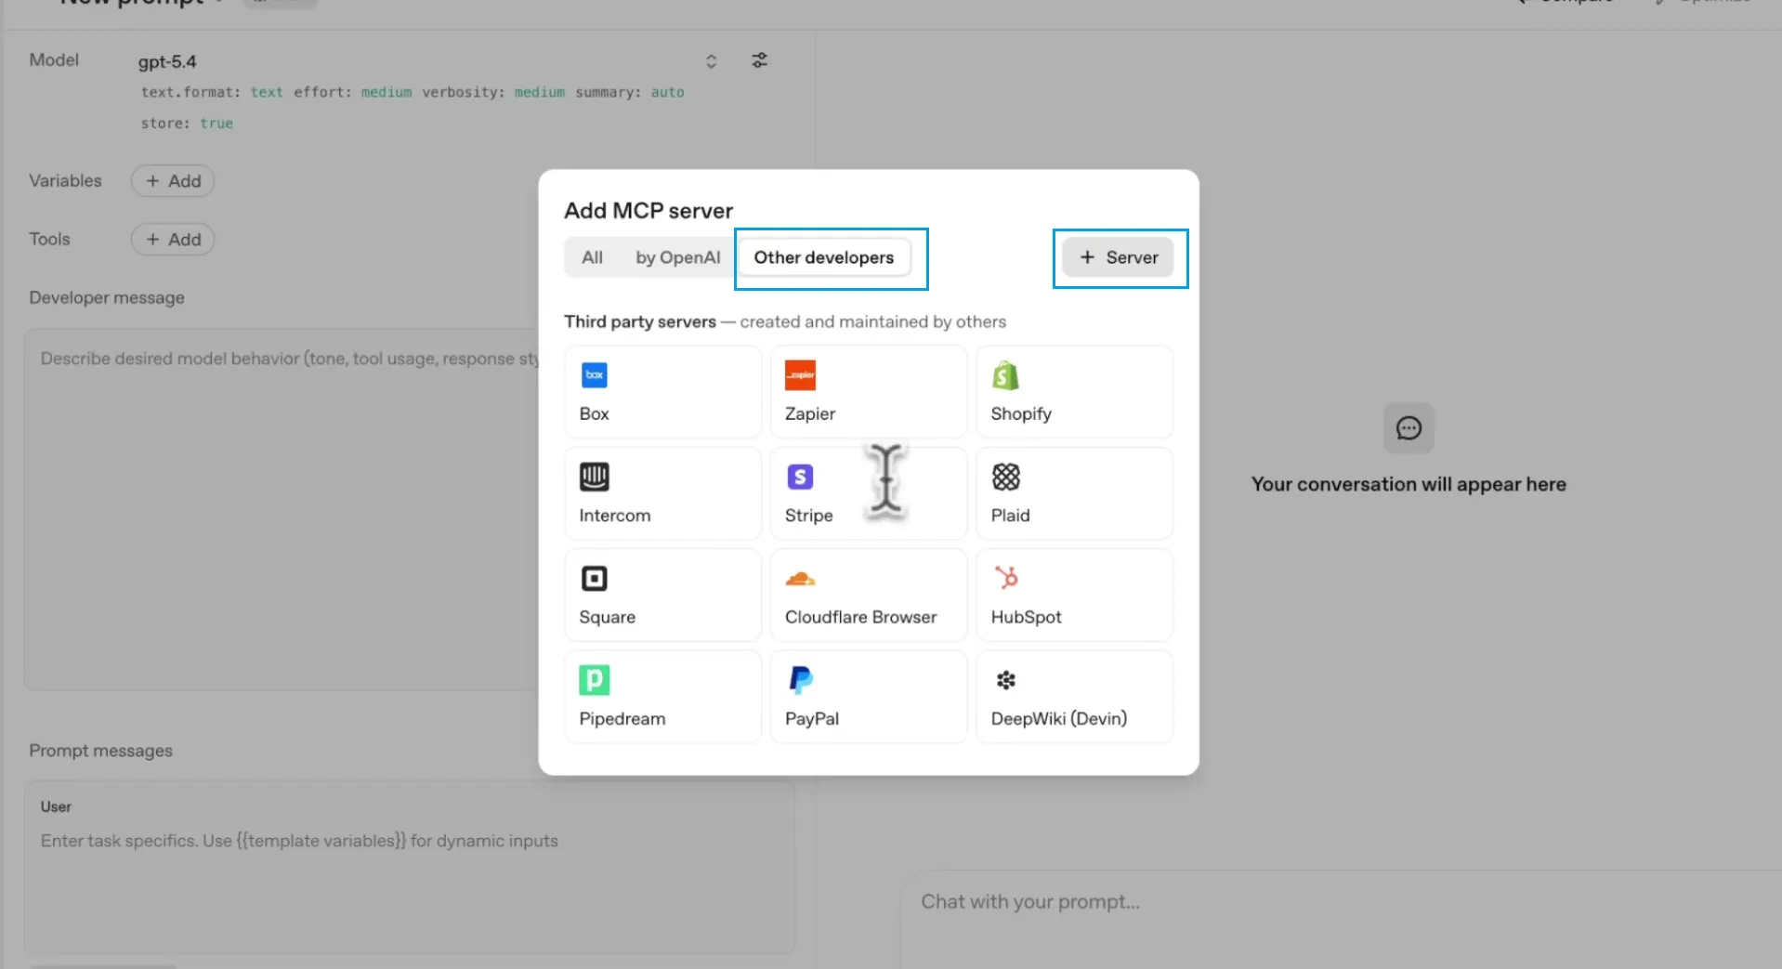This screenshot has height=969, width=1782.
Task: Switch to the by OpenAI tab
Action: [x=677, y=257]
